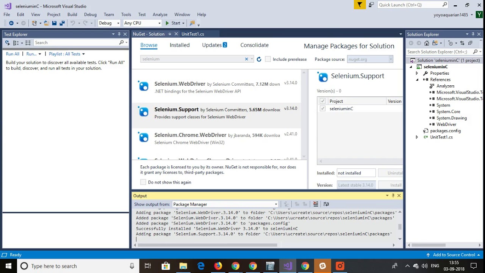Click the Task View taskbar icon

(x=148, y=266)
